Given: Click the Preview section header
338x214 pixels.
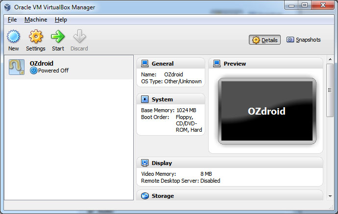Looking at the screenshot, I should pyautogui.click(x=266, y=64).
